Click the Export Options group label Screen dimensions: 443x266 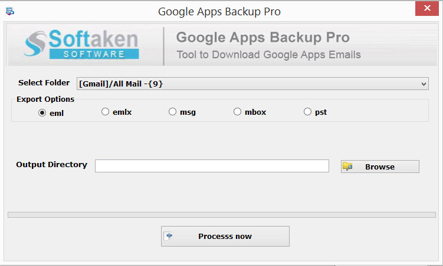pos(45,99)
